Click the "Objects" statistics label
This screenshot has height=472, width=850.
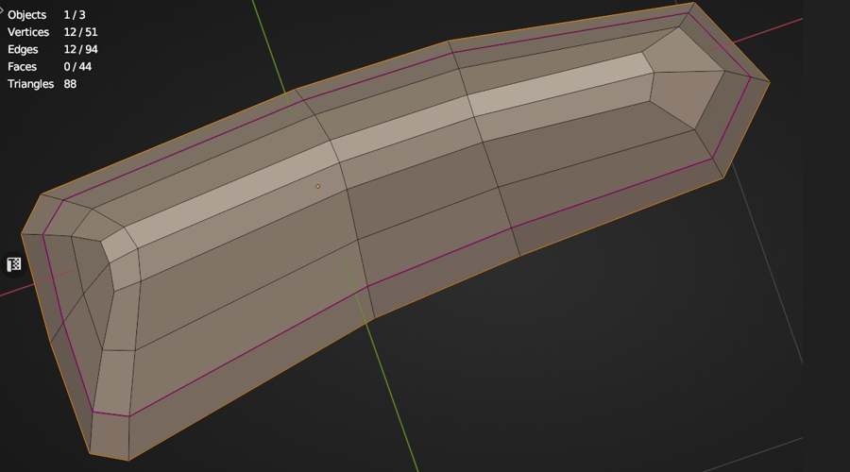click(x=27, y=14)
